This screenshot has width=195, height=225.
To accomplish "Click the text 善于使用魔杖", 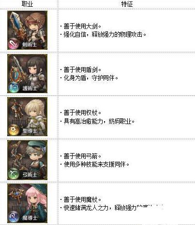I will [x=81, y=199].
